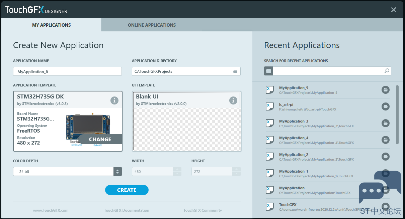Viewport: 405px width, 219px height.
Task: Open recent project MyApplication_5
Action: tap(327, 90)
